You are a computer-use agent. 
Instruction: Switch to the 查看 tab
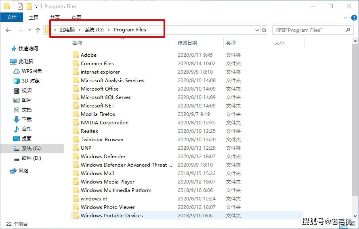76,17
